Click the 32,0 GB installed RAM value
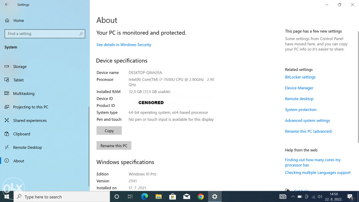Image resolution: width=359 pixels, height=202 pixels. click(x=149, y=92)
